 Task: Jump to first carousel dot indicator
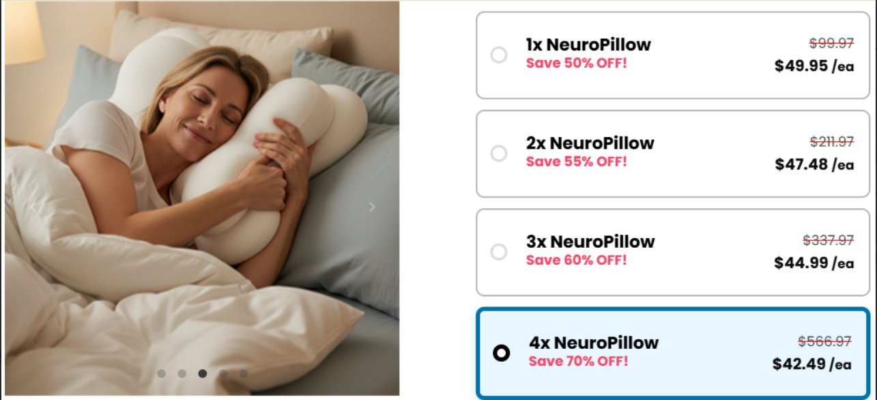162,373
